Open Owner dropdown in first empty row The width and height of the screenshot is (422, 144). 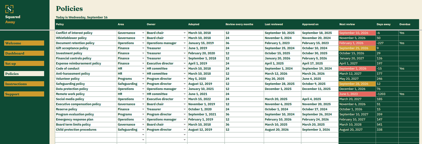pos(185,135)
